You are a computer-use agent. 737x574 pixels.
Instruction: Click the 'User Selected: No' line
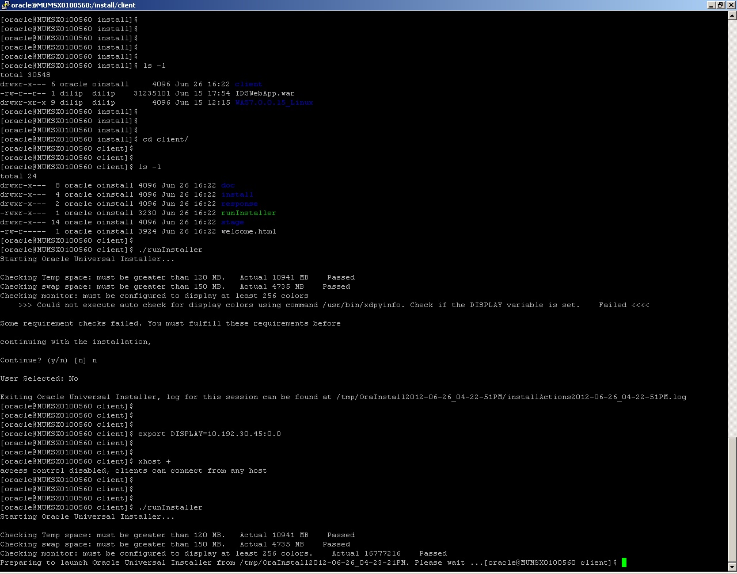click(x=39, y=378)
